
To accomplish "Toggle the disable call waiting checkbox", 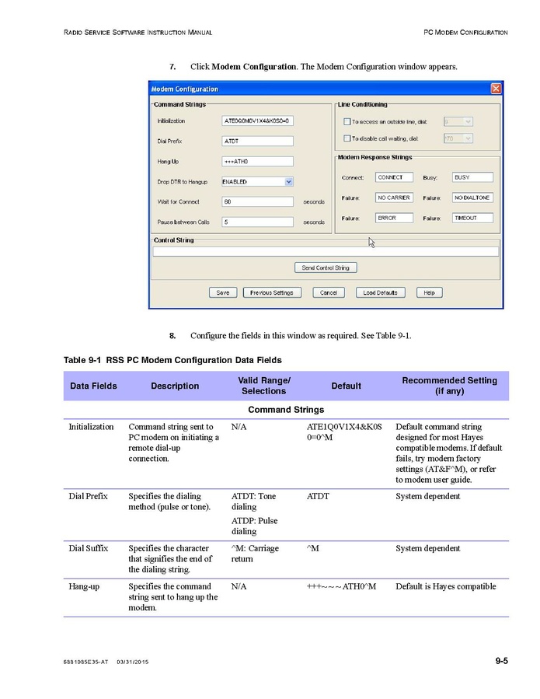I will (x=347, y=138).
